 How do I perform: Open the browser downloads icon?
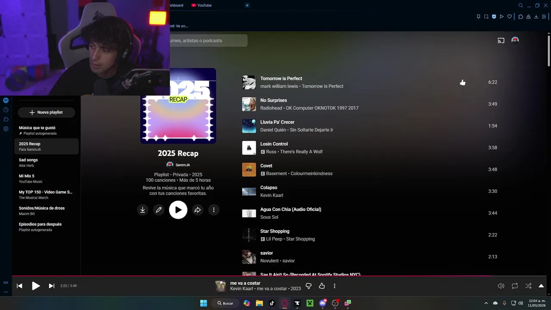pos(536,17)
